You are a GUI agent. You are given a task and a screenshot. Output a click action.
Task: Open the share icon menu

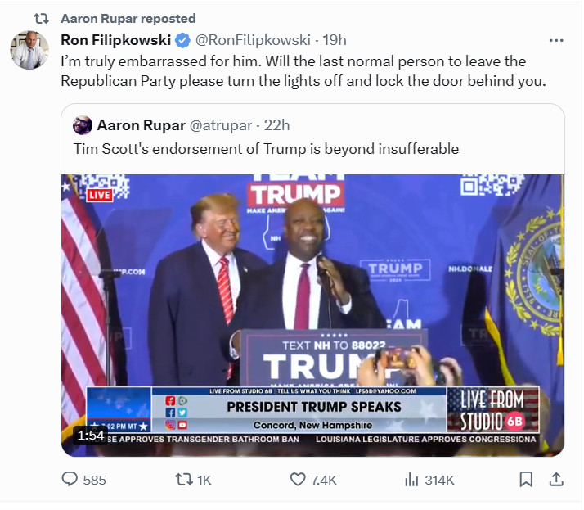tap(556, 480)
